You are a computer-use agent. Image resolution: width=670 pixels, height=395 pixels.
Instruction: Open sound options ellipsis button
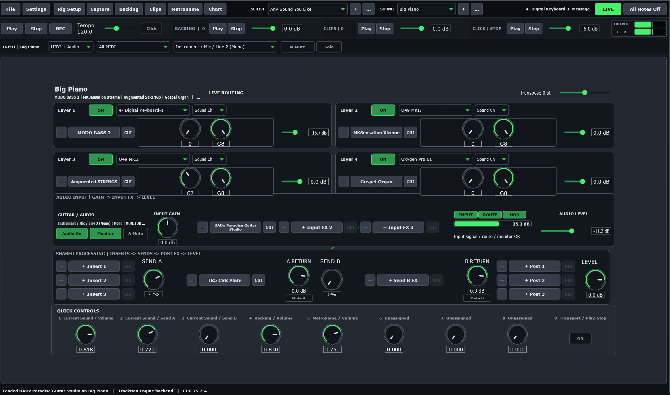coord(477,9)
